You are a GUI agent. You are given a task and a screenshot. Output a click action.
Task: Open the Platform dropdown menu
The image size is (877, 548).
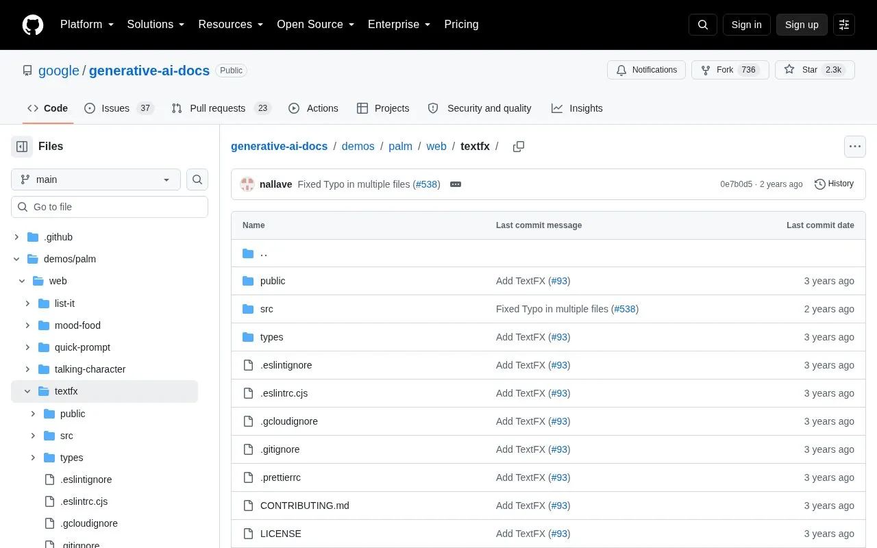[87, 25]
